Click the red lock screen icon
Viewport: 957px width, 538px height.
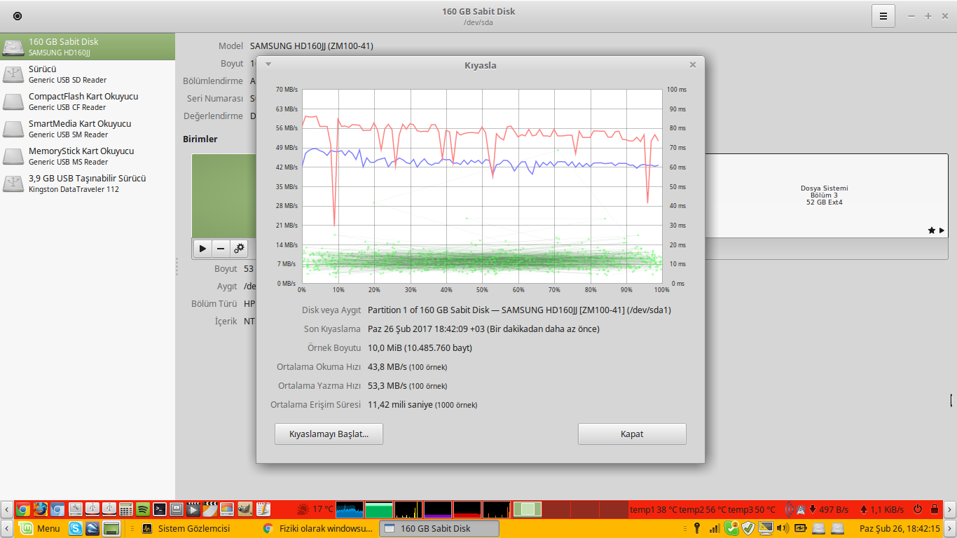pos(934,509)
